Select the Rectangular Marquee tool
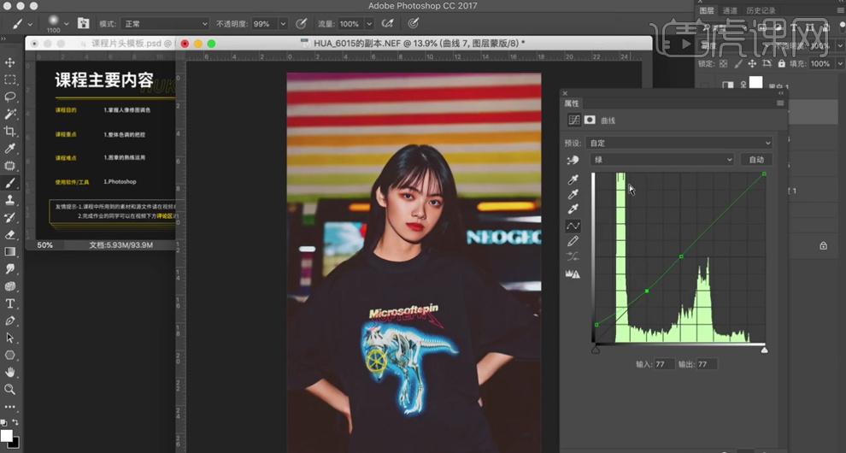Image resolution: width=846 pixels, height=453 pixels. click(x=9, y=79)
